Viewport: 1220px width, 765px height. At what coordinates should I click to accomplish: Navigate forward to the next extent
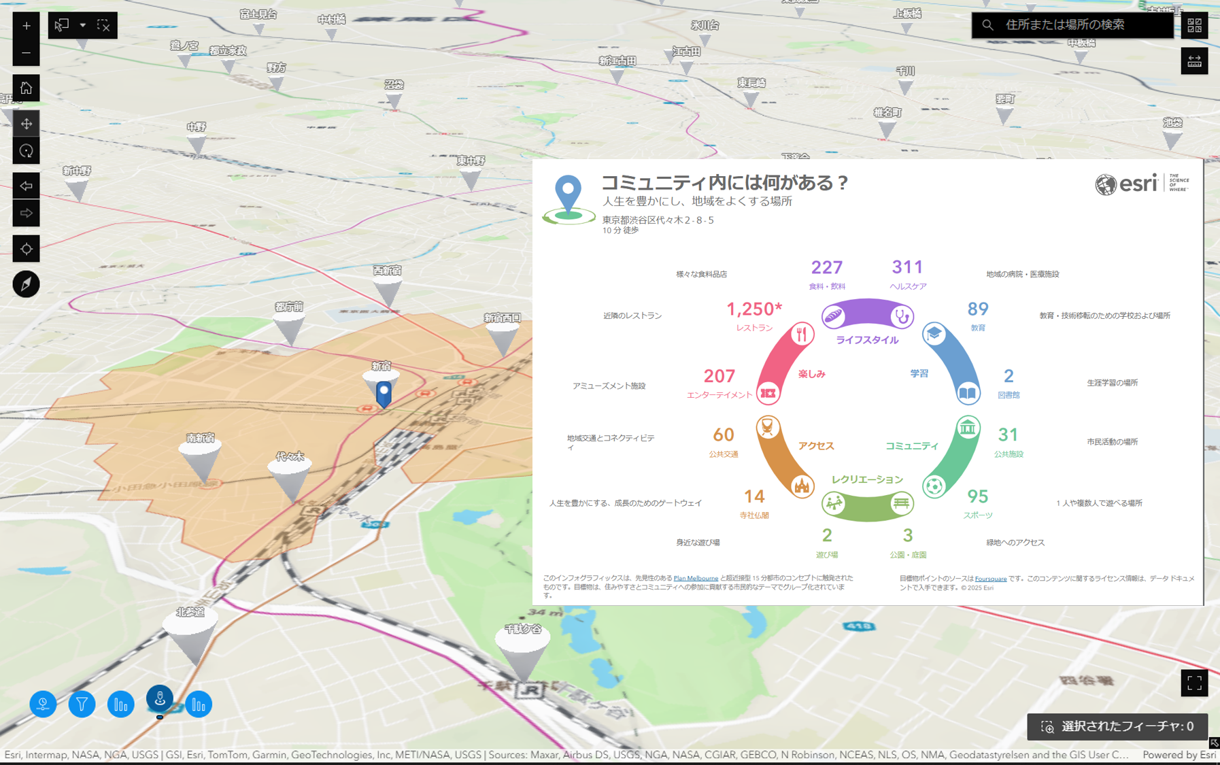tap(26, 213)
